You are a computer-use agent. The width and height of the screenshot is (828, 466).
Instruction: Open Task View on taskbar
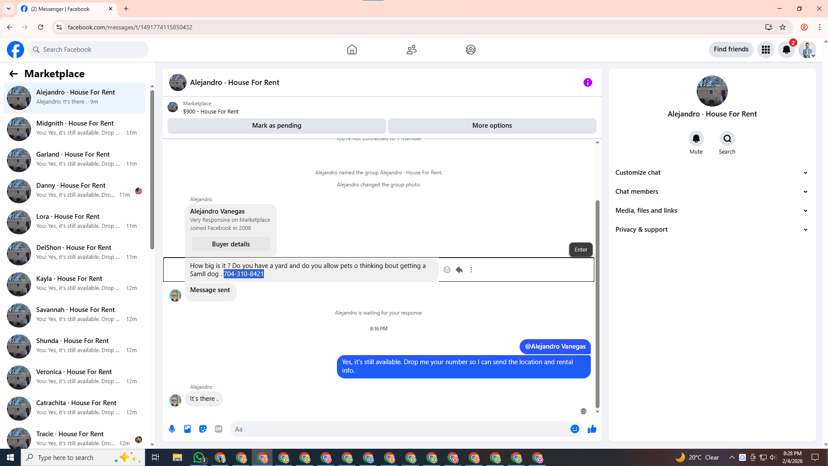click(x=155, y=457)
